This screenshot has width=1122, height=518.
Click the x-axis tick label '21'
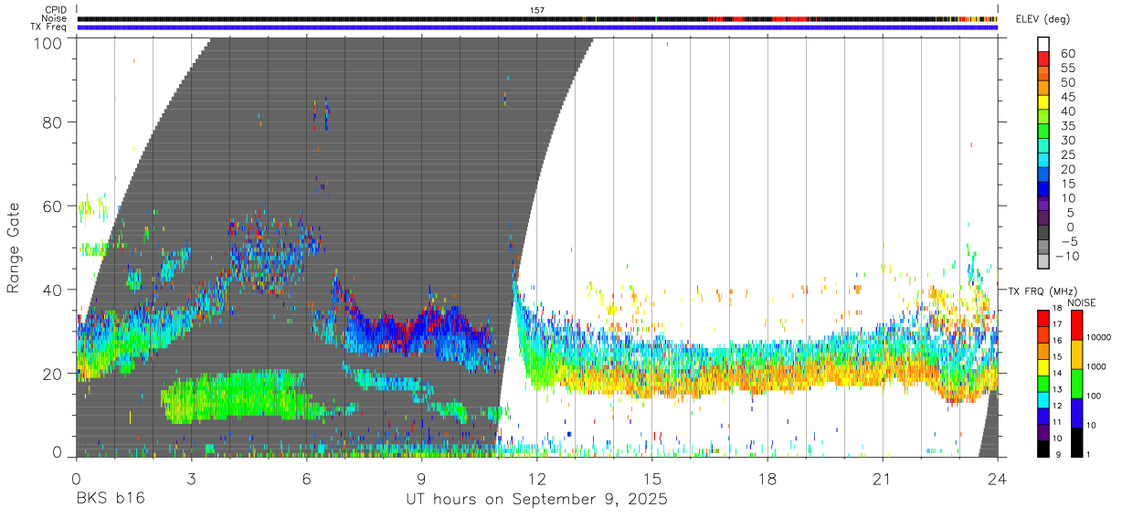click(x=882, y=480)
